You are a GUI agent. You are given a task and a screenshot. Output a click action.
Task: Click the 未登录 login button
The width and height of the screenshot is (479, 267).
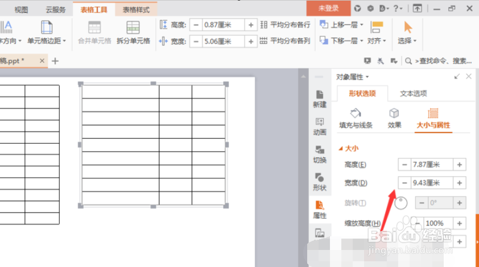click(x=328, y=9)
